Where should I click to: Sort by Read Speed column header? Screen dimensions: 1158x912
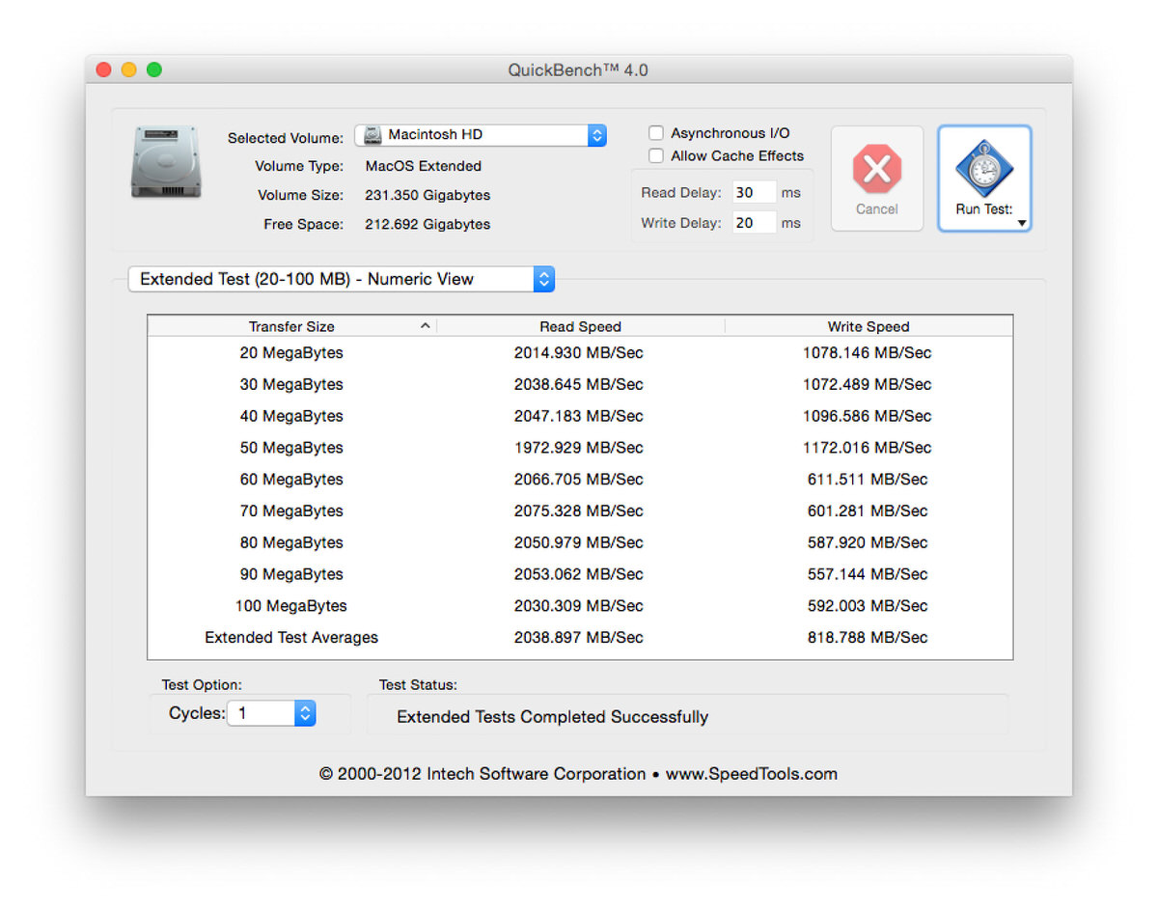(580, 326)
